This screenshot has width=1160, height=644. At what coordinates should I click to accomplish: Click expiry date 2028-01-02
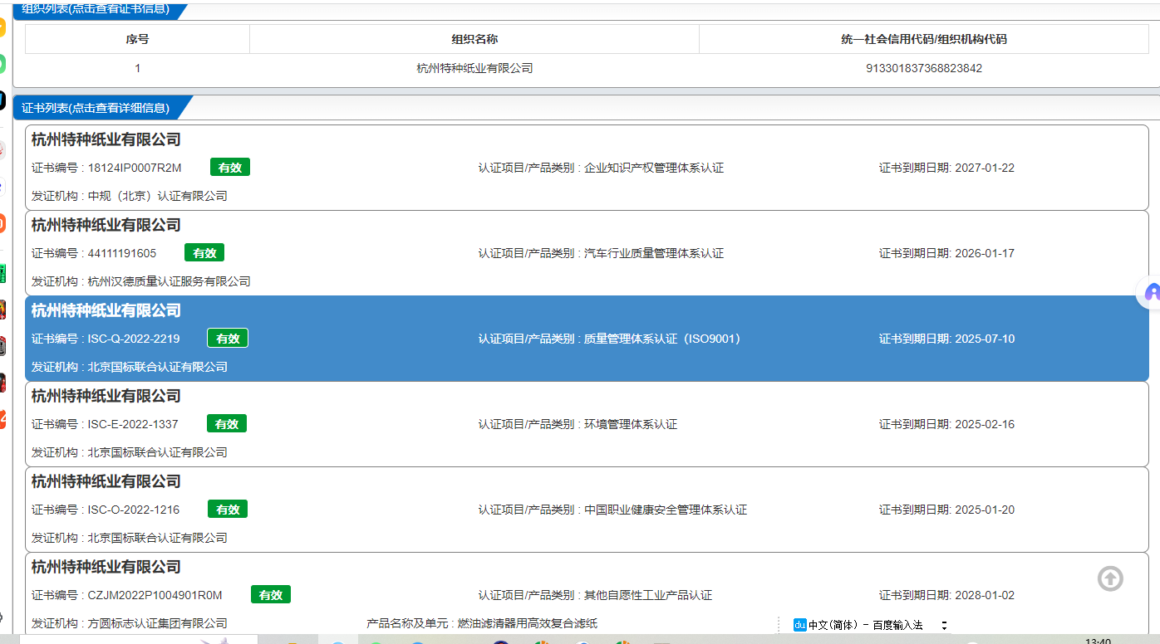click(x=985, y=595)
